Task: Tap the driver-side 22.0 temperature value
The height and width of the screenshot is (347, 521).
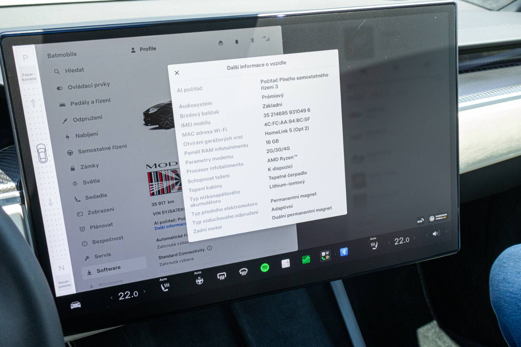Action: [x=128, y=295]
